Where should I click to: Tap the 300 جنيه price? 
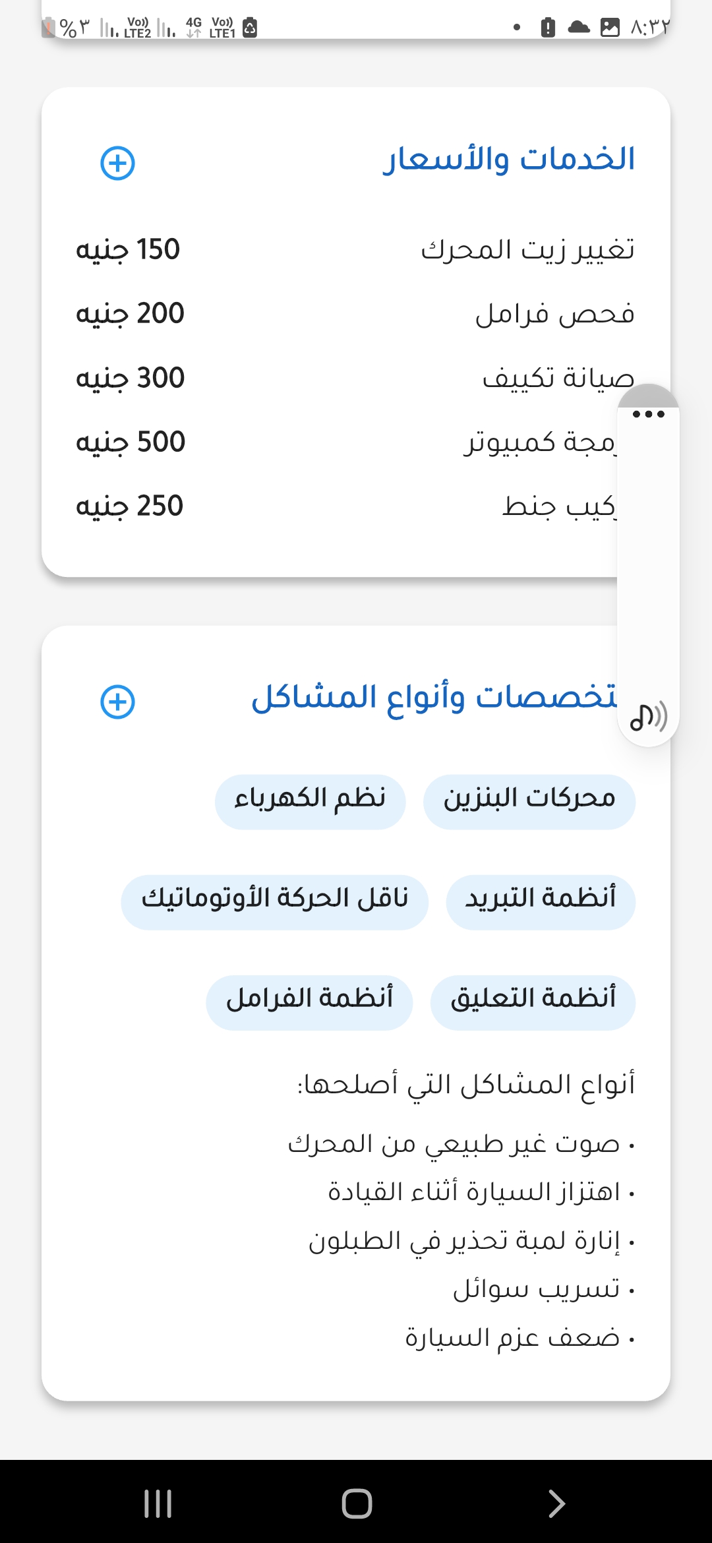tap(131, 378)
